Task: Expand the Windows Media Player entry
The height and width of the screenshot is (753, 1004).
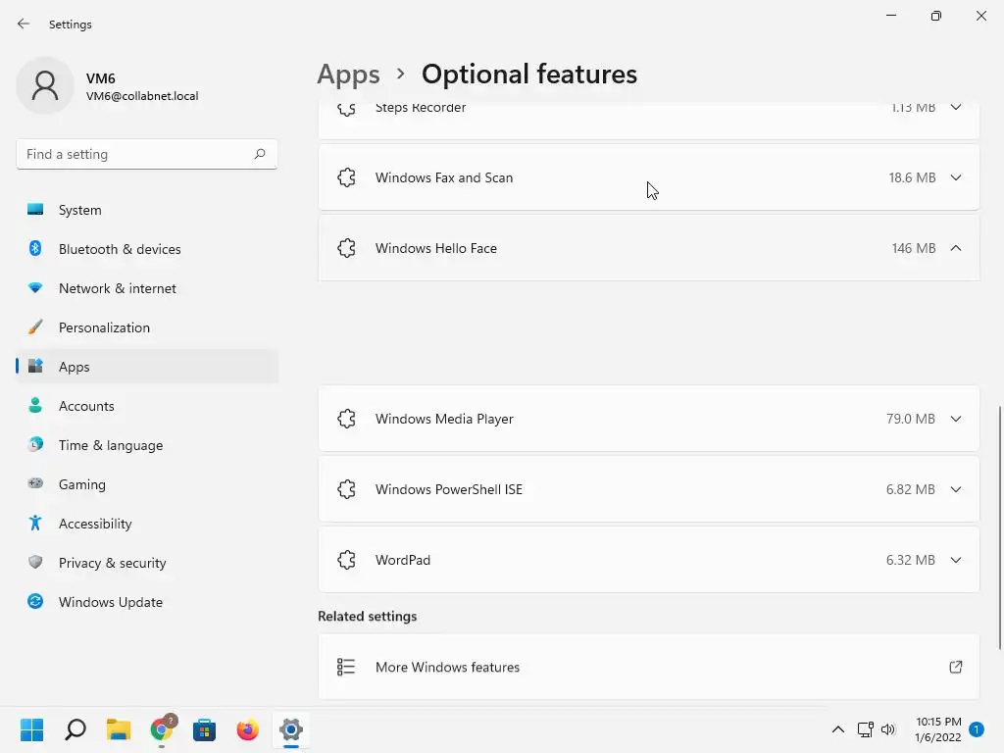Action: click(955, 419)
